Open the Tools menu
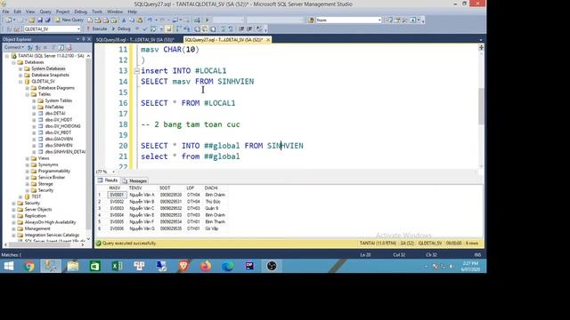Viewport: 570px width, 320px height. (x=97, y=12)
